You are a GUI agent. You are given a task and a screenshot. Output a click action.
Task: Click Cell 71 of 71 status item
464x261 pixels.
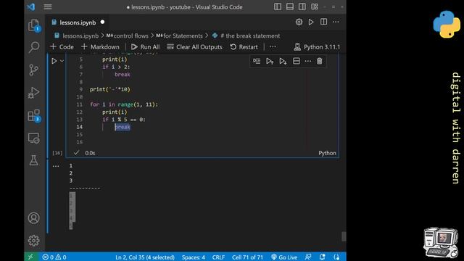point(247,257)
